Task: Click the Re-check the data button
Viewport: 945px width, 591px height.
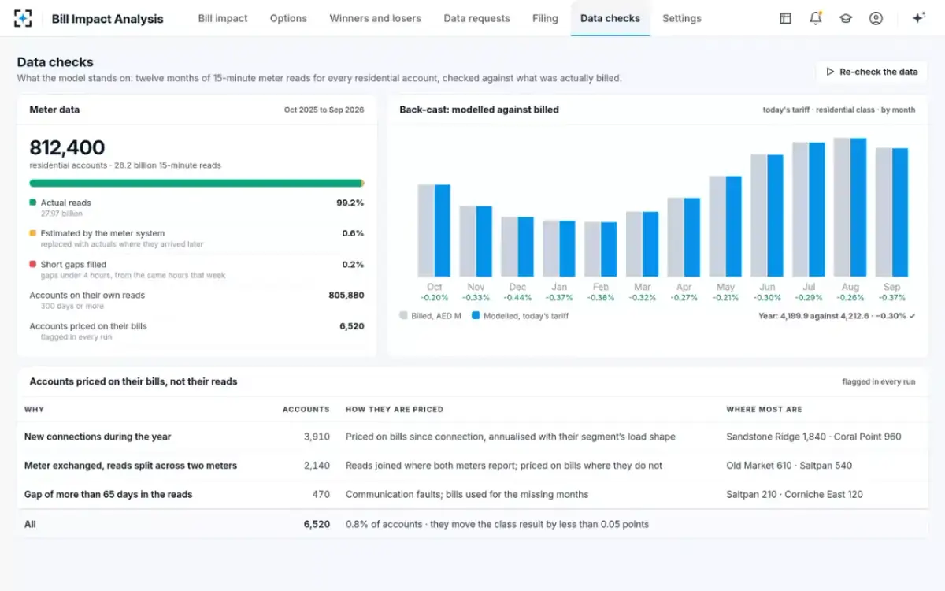Action: (872, 72)
